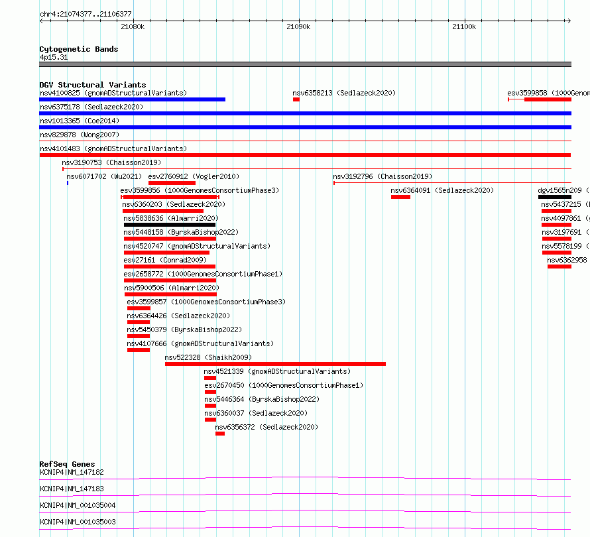Click esv3599856 1000GenomesConsortiumPhase3 label

(x=200, y=190)
